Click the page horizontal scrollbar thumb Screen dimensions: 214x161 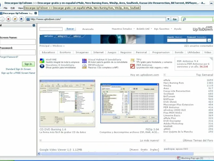tap(117, 153)
